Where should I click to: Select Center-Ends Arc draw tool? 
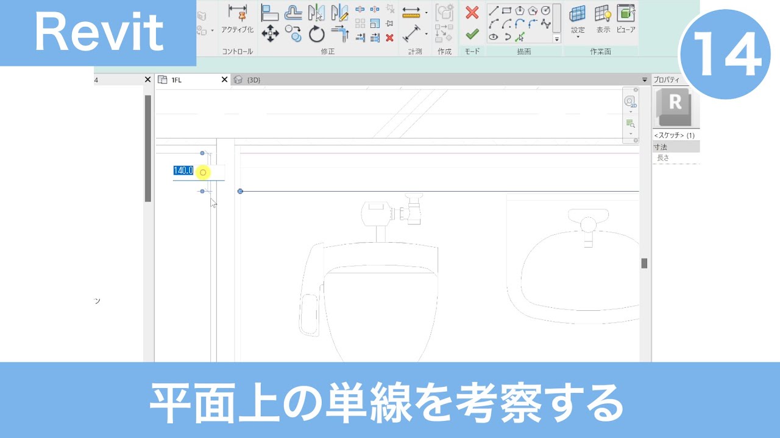506,24
